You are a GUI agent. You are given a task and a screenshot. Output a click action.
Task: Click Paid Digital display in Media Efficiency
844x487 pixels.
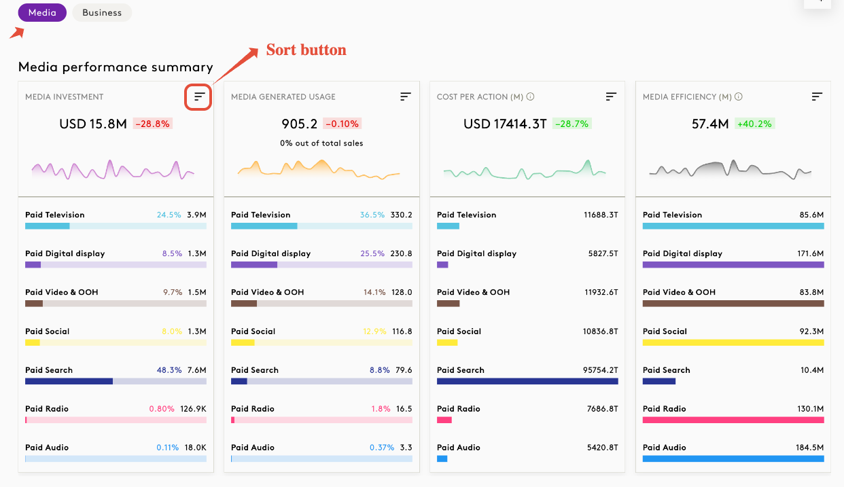pos(683,254)
